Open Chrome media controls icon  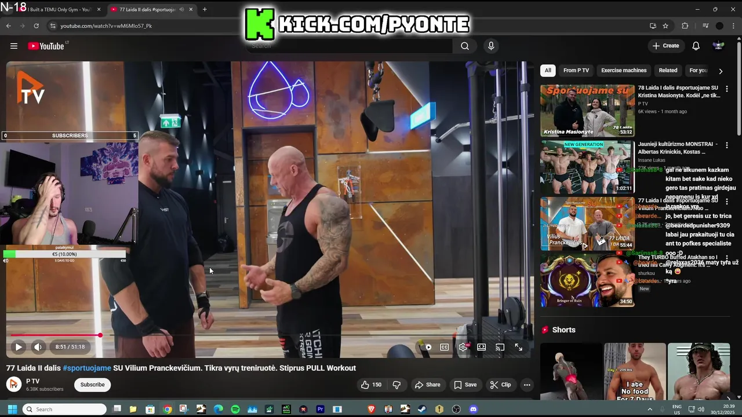pyautogui.click(x=705, y=25)
